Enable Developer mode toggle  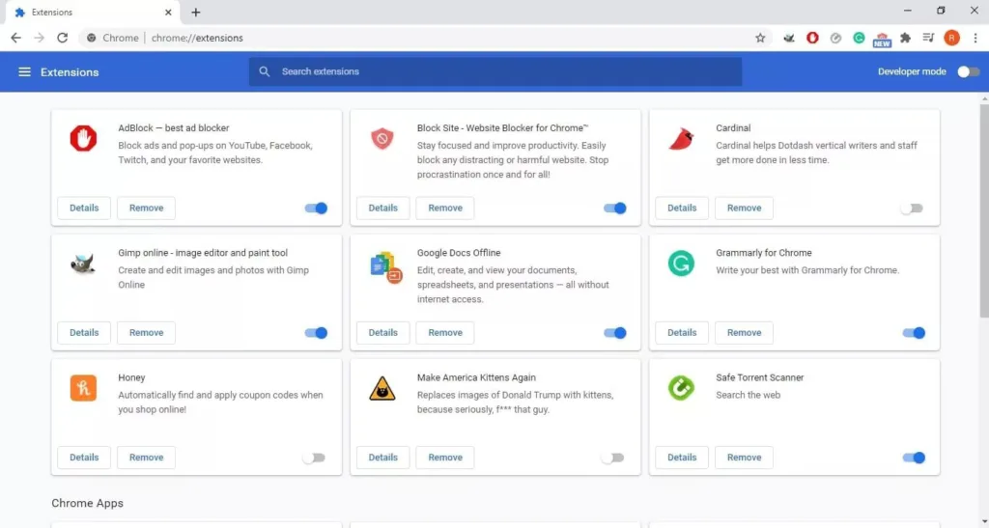[x=968, y=71]
